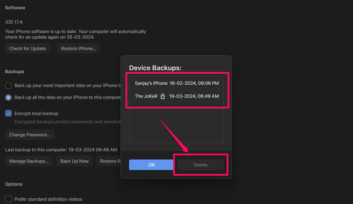Toggle Encrypt local backup checkbox
The image size is (353, 204).
pos(8,113)
